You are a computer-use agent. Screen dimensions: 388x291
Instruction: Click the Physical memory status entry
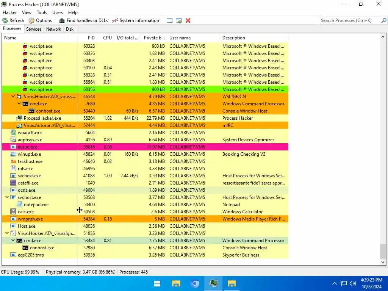(81, 272)
